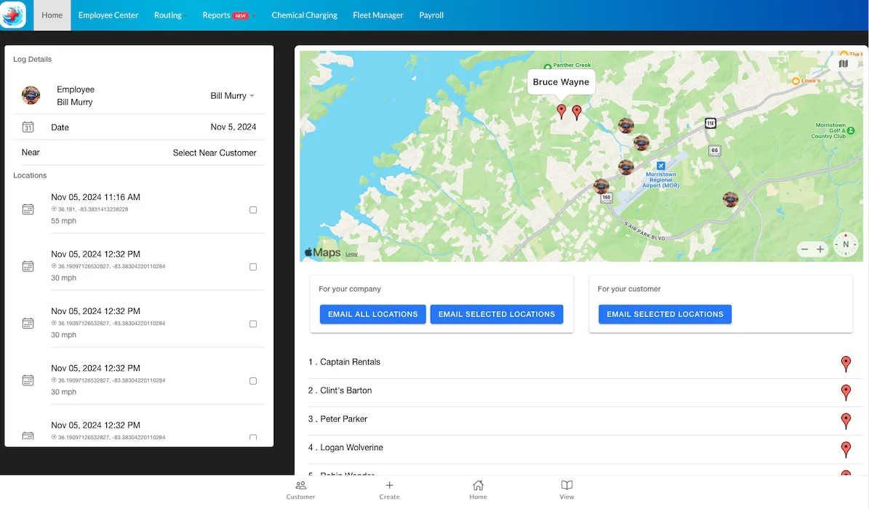The height and width of the screenshot is (509, 869).
Task: Click the calendar icon for the 11:16 AM entry
Action: pyautogui.click(x=28, y=209)
